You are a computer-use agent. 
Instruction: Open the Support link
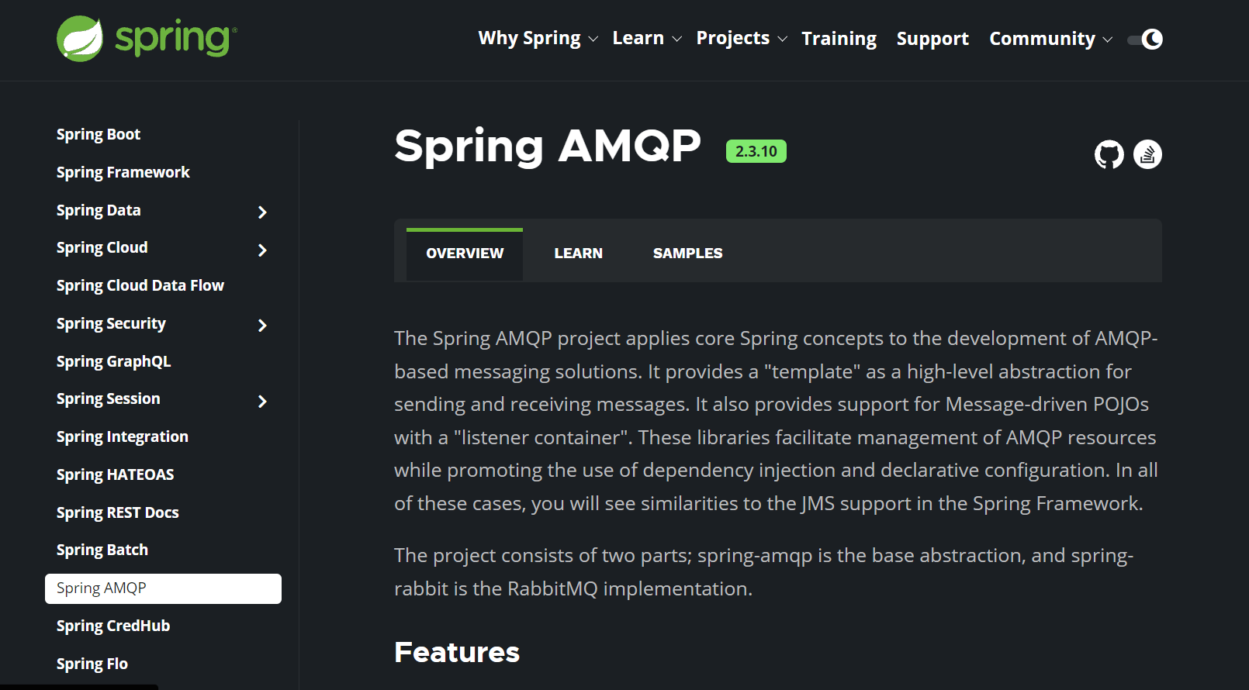pyautogui.click(x=932, y=39)
